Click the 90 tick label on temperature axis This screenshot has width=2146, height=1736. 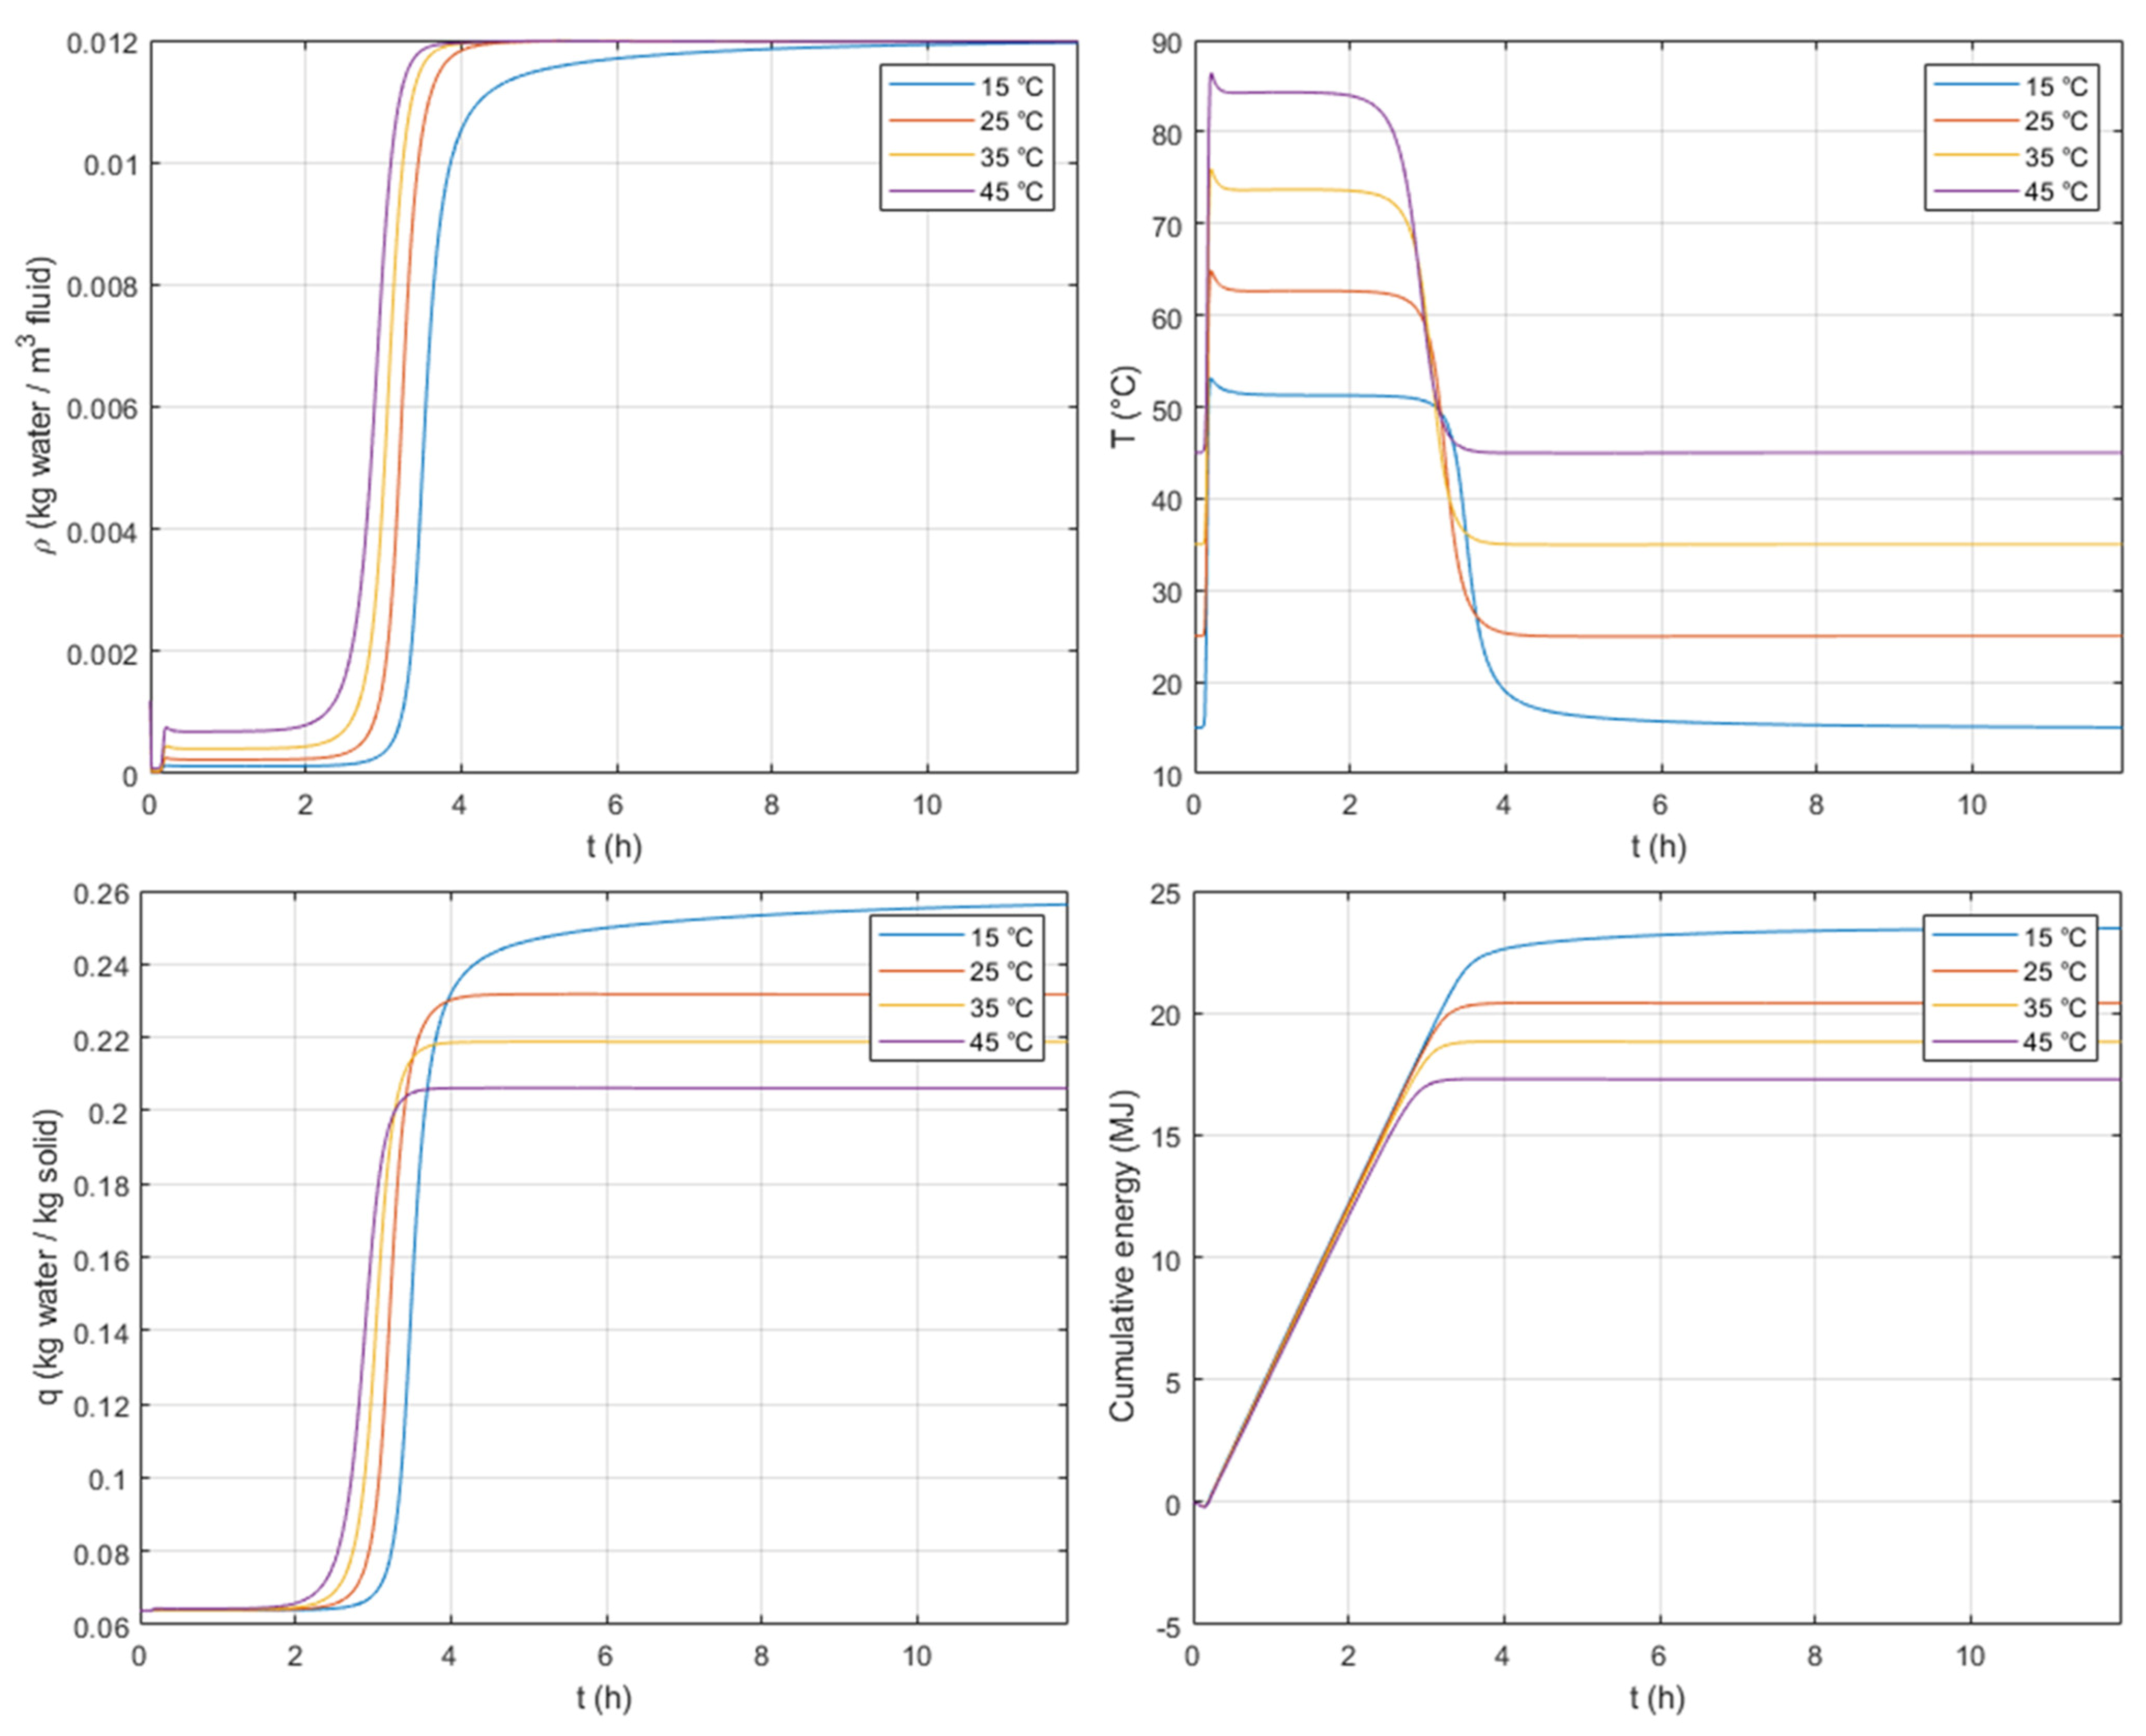(1166, 43)
